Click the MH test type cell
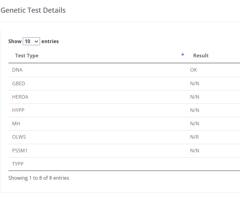 point(16,124)
